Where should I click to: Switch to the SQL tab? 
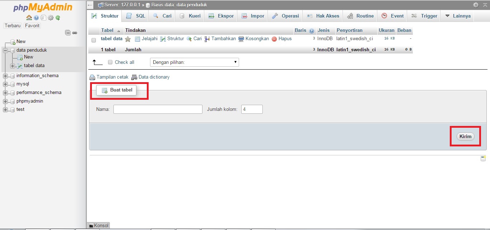(x=135, y=16)
